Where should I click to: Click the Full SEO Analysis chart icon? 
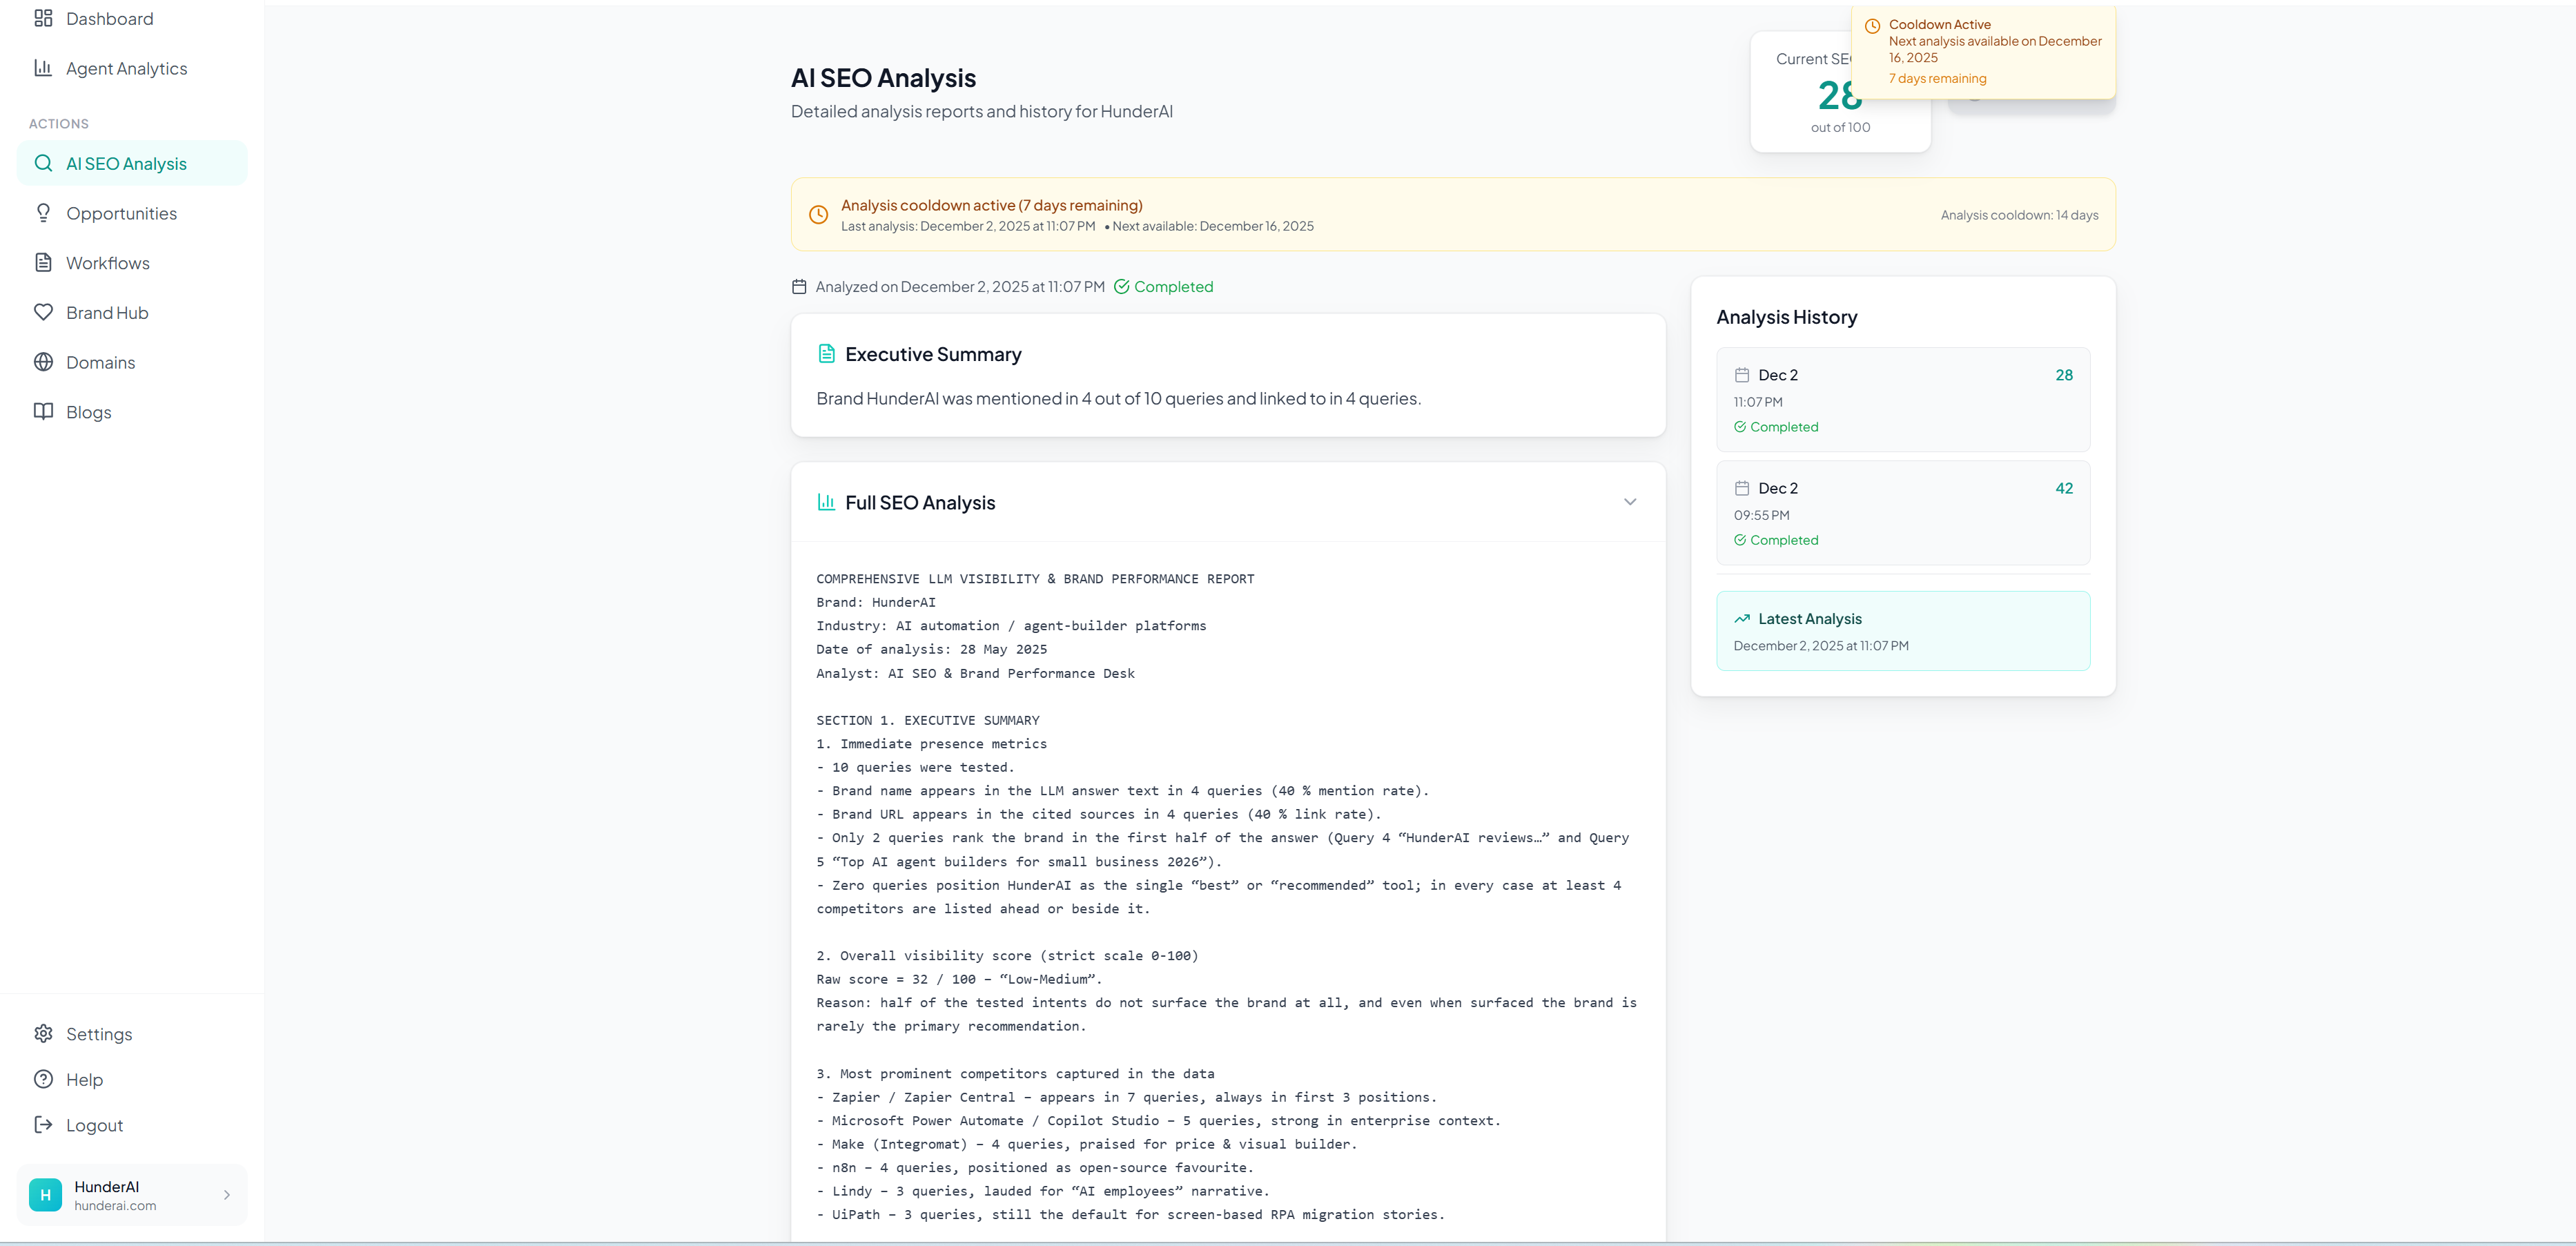pyautogui.click(x=826, y=502)
